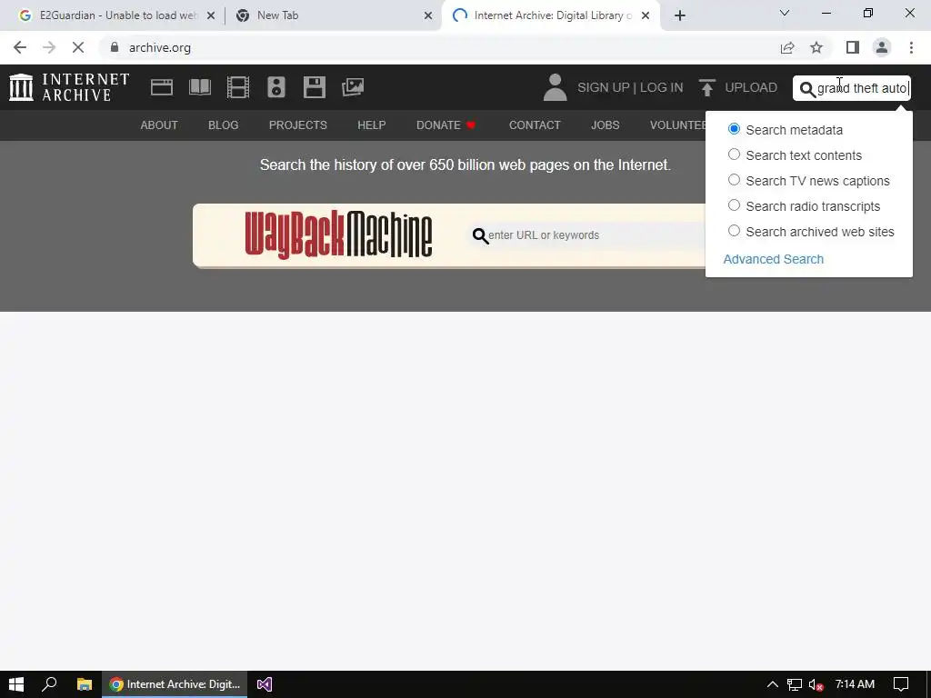The width and height of the screenshot is (931, 698).
Task: Expand the tab search dropdown chevron
Action: (x=785, y=13)
